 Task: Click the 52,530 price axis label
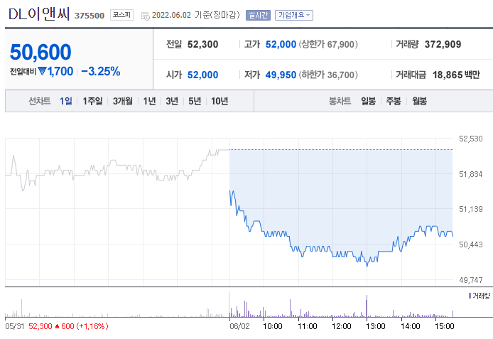click(471, 139)
